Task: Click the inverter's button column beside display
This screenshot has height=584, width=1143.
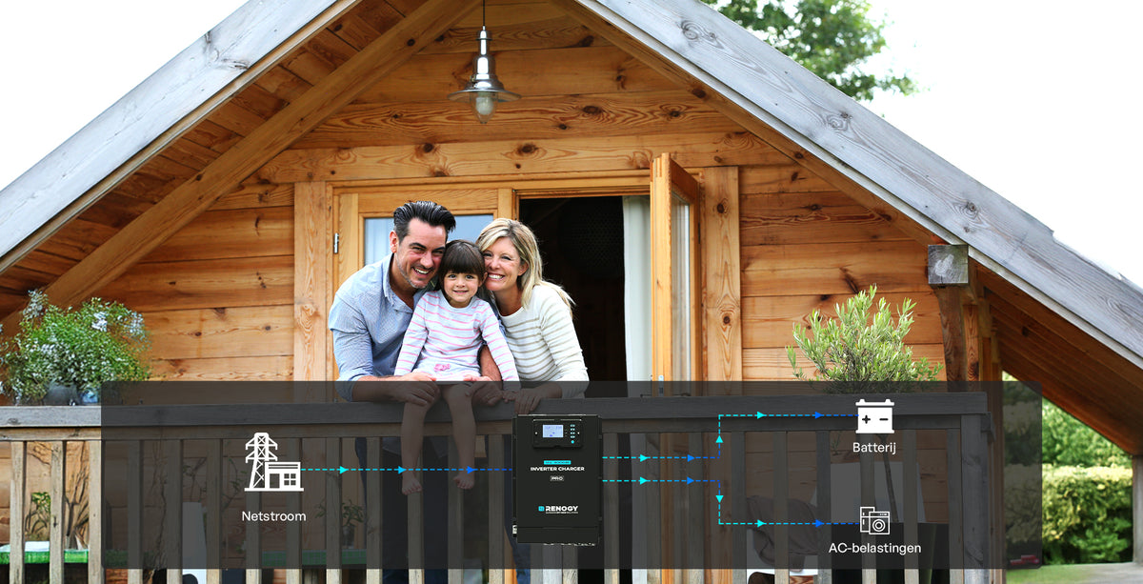Action: click(x=574, y=433)
